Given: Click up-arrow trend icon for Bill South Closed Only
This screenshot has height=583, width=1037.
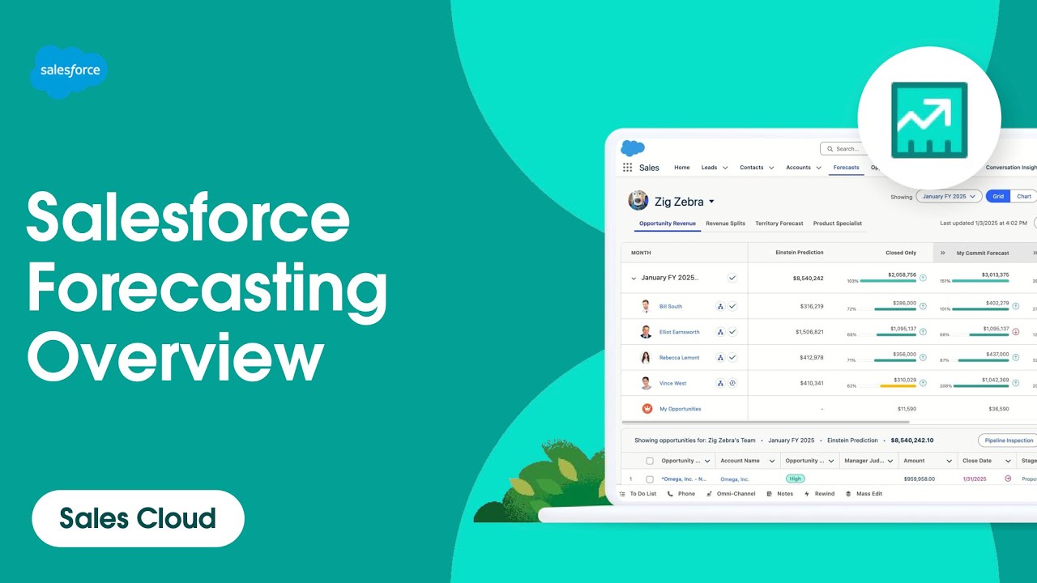Looking at the screenshot, I should point(923,307).
